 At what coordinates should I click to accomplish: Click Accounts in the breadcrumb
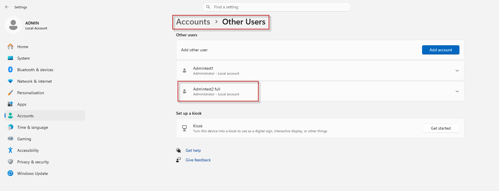tap(193, 22)
